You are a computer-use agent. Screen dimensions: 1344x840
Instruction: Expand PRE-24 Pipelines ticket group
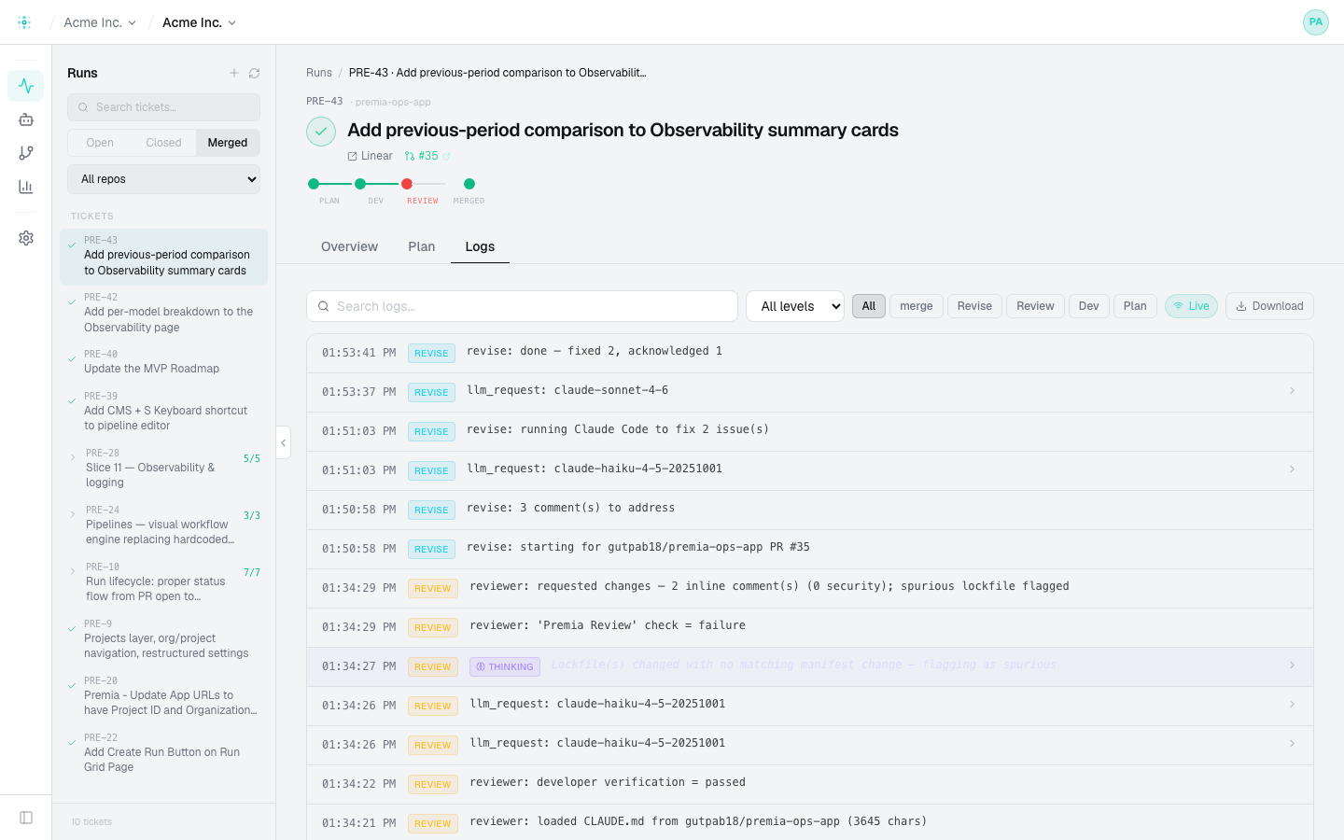tap(73, 514)
